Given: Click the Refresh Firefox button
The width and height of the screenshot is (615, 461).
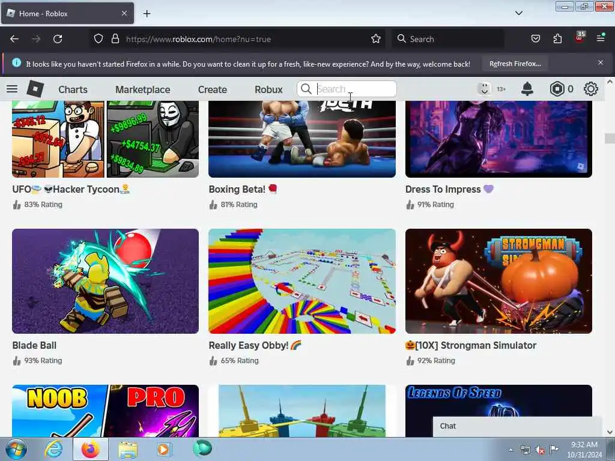Looking at the screenshot, I should pyautogui.click(x=515, y=64).
